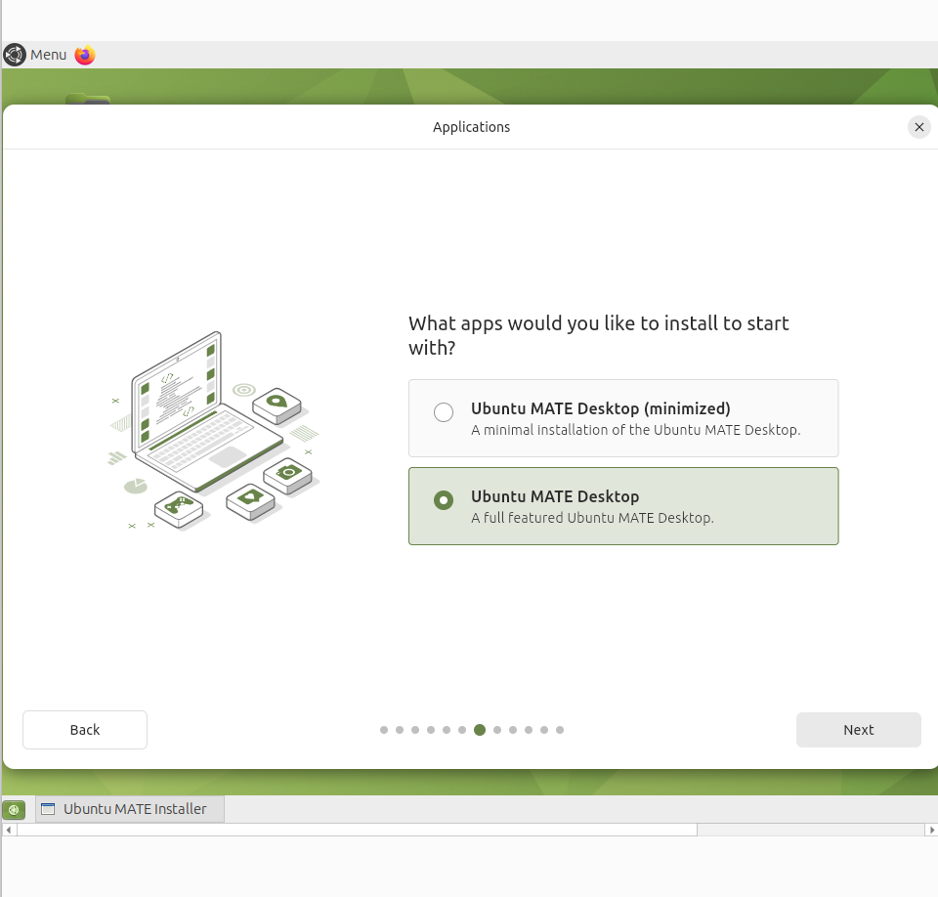Close the Applications installer dialog
Screen dimensions: 938x897
click(x=918, y=127)
